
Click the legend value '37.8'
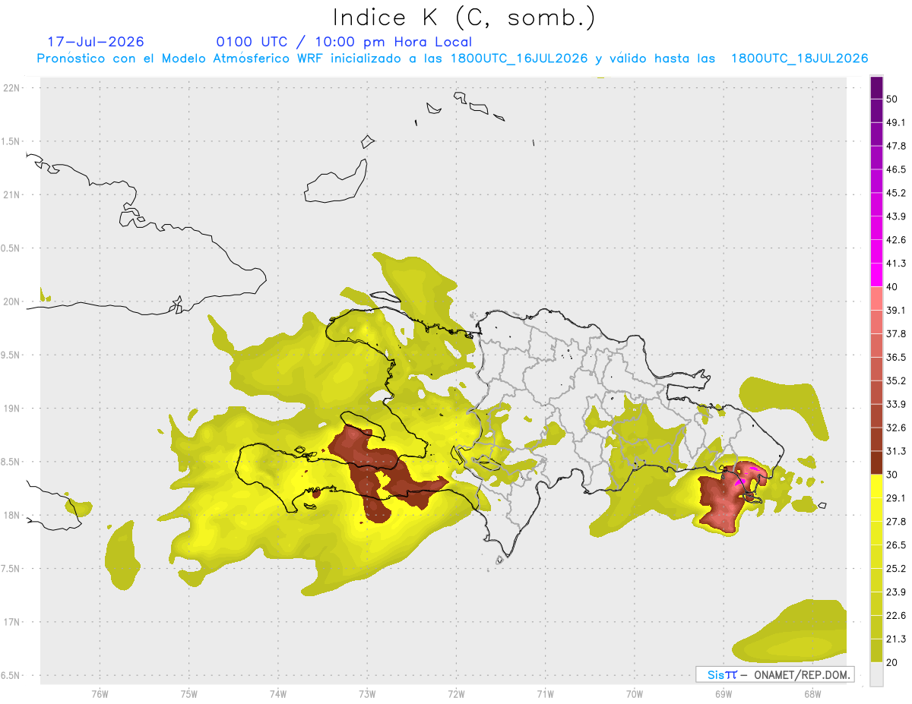(x=896, y=334)
